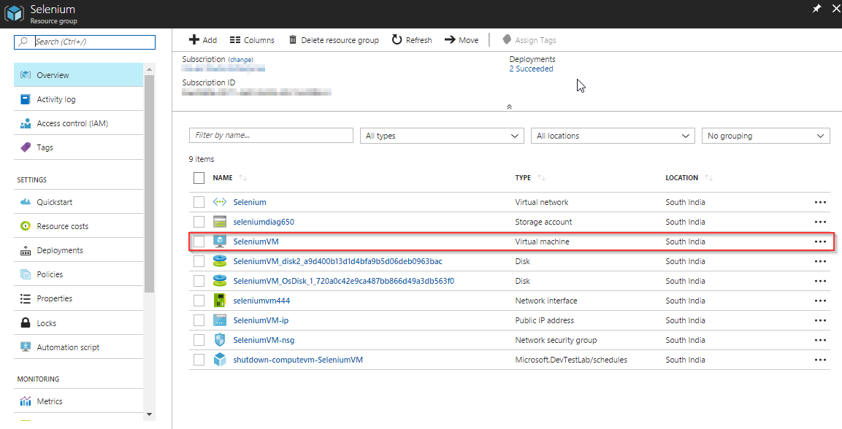Viewport: 842px width, 429px height.
Task: Check the seleniumdiag650 checkbox
Action: [x=199, y=222]
